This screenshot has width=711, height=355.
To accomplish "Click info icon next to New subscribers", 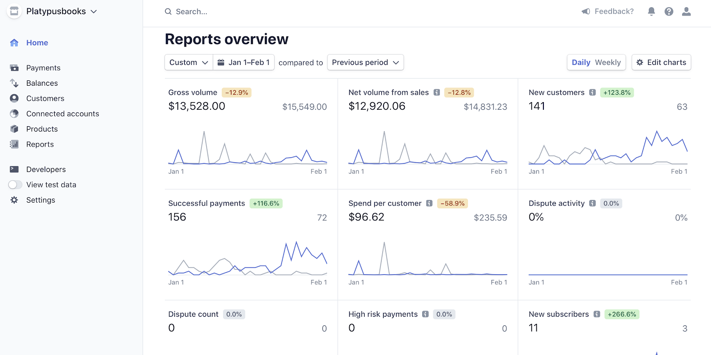I will (x=597, y=314).
